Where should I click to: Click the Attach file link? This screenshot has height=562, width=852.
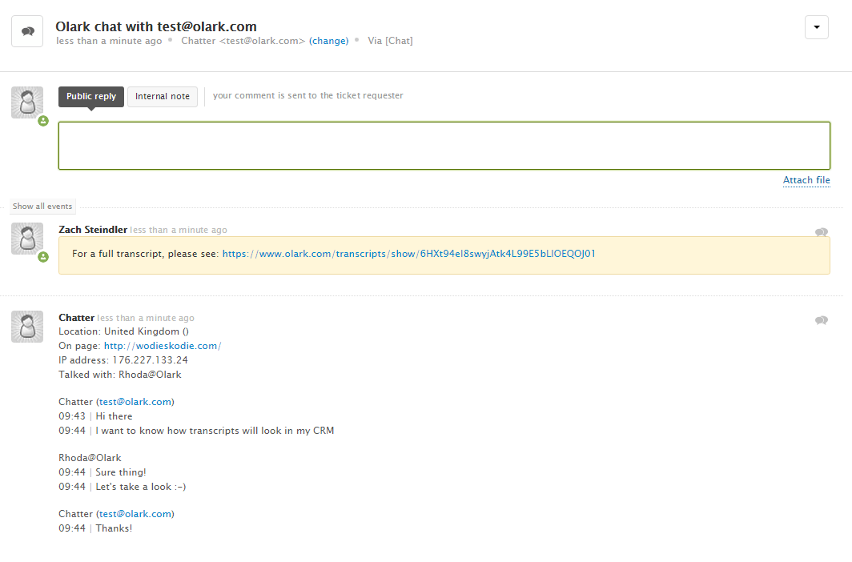pos(806,180)
